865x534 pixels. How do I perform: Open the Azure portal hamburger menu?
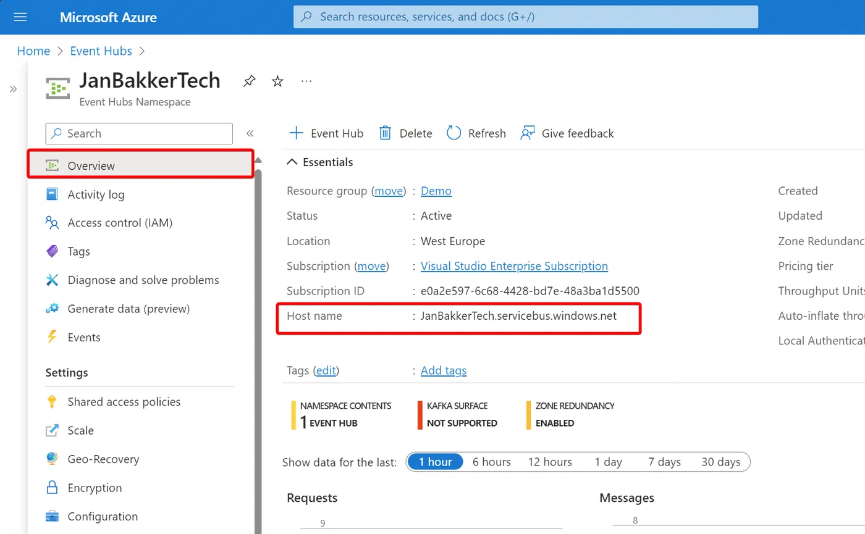click(20, 17)
